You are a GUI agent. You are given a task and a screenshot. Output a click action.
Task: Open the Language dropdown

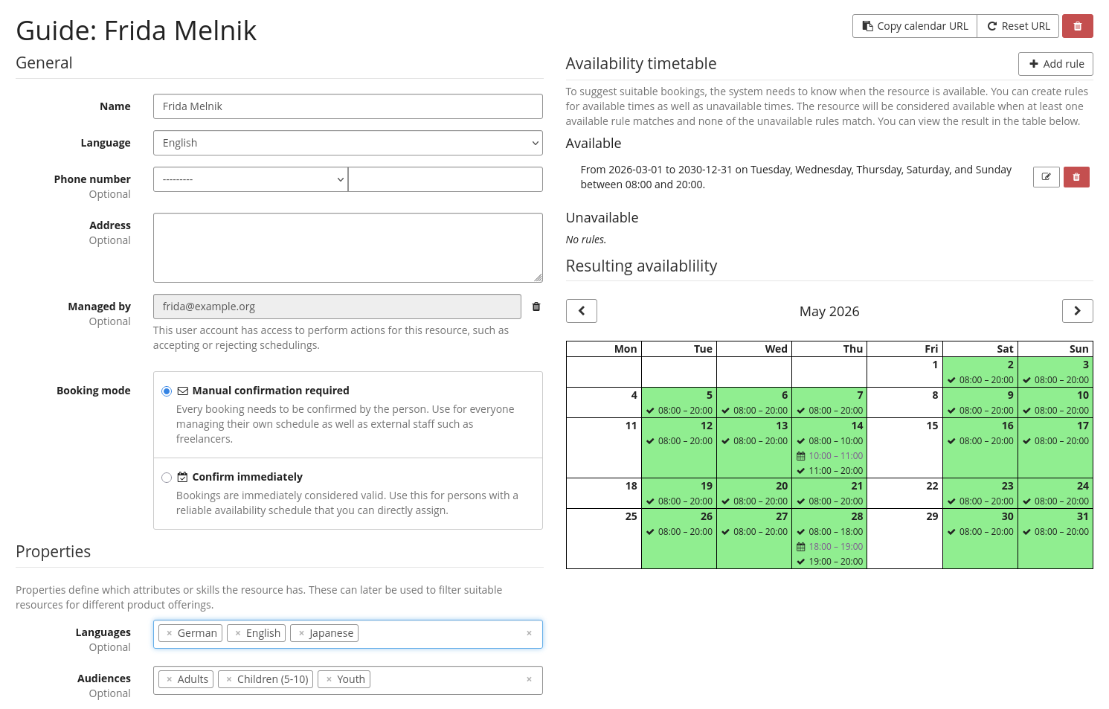tap(348, 143)
